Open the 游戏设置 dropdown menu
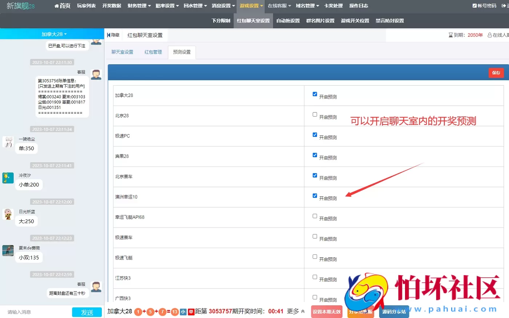This screenshot has width=509, height=318. pos(250,5)
